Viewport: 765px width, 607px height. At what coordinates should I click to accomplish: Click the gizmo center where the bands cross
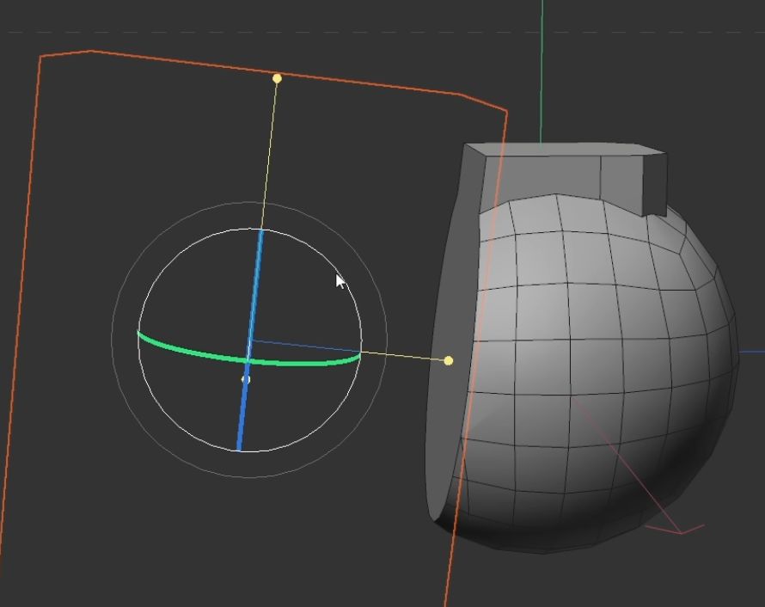coord(248,360)
